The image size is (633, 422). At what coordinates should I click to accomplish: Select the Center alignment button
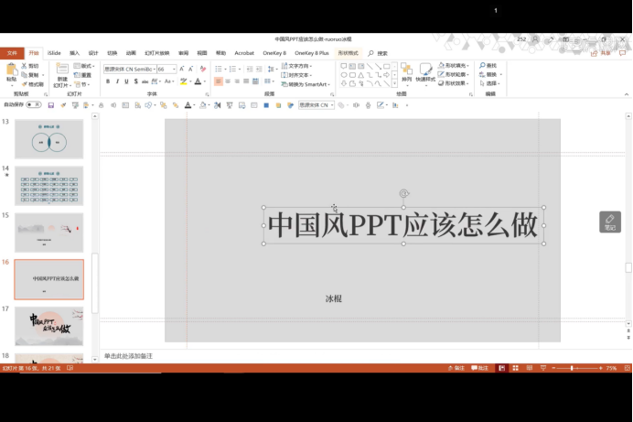[228, 81]
